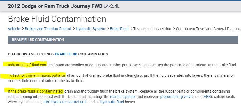
Task: Click Testing and Inspection breadcrumb item
Action: point(152,29)
